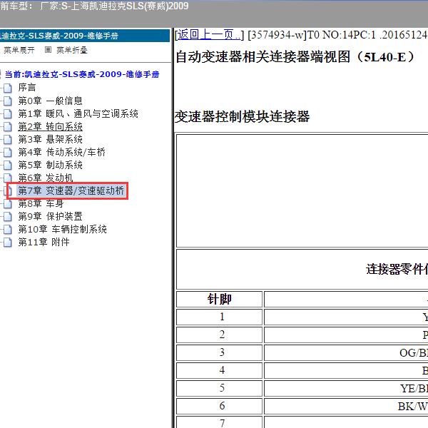Viewport: 428px width, 428px height.
Task: Open 第1章 暖风、通风与空调系统
Action: (x=78, y=113)
